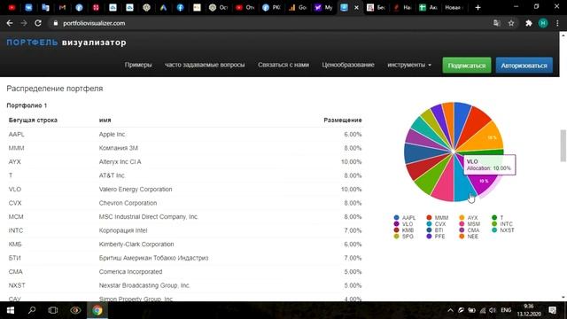
Task: Click the Бегущая строка column header
Action: click(33, 121)
